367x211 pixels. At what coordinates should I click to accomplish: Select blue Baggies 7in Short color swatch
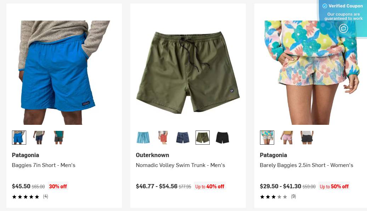point(19,138)
